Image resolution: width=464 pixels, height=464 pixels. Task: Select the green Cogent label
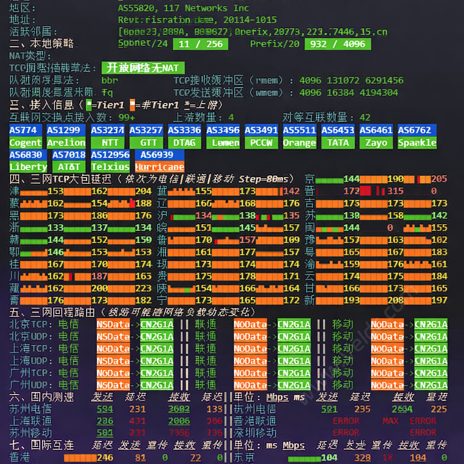click(25, 143)
